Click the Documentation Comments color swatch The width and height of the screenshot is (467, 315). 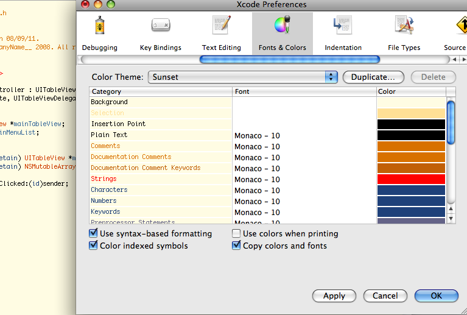click(x=412, y=157)
